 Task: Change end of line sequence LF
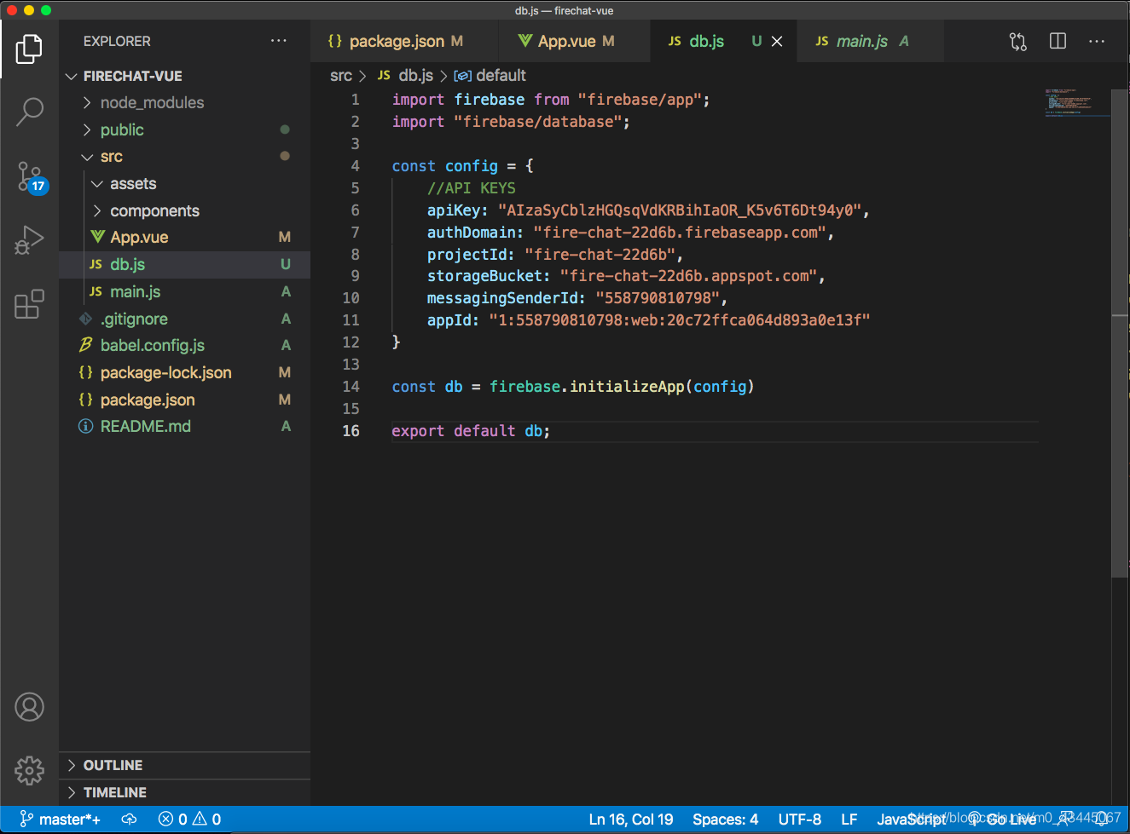pos(849,820)
